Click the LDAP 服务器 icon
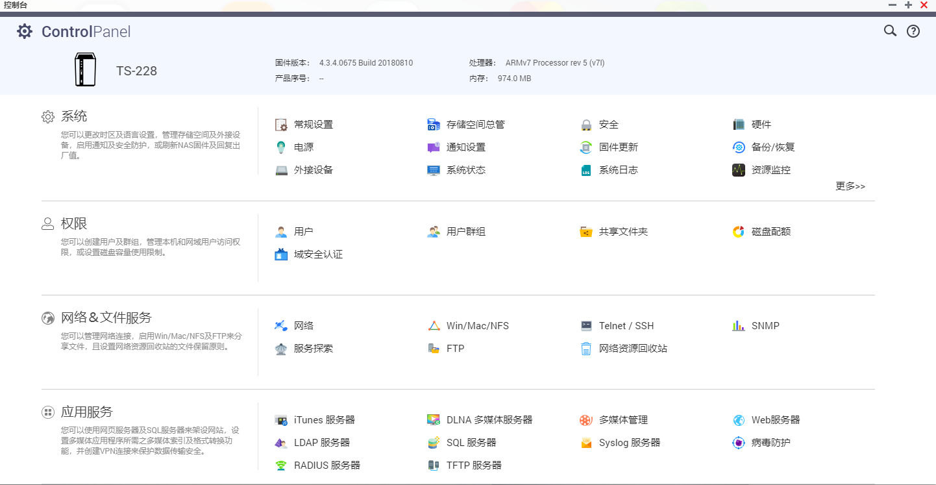 tap(281, 443)
